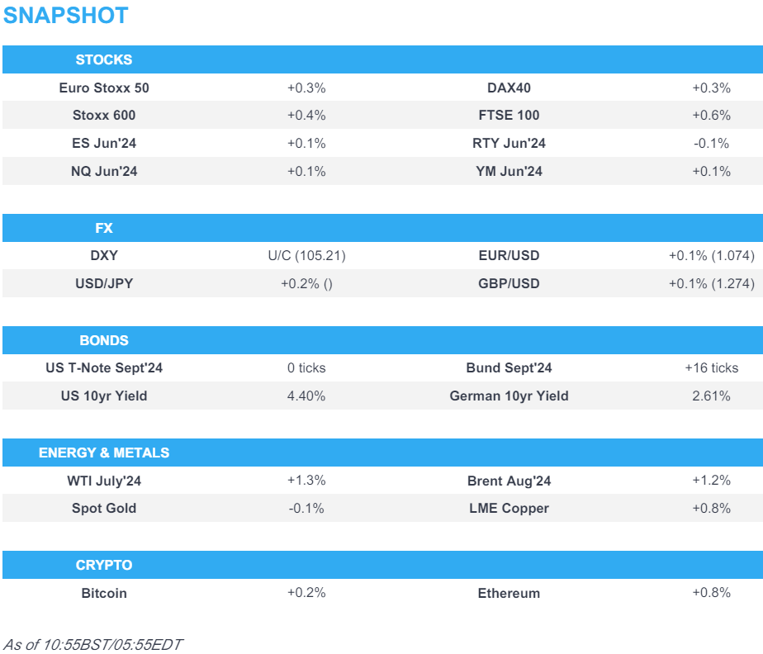Click the Euro Stoxx 50 label
The height and width of the screenshot is (654, 763).
coord(104,88)
